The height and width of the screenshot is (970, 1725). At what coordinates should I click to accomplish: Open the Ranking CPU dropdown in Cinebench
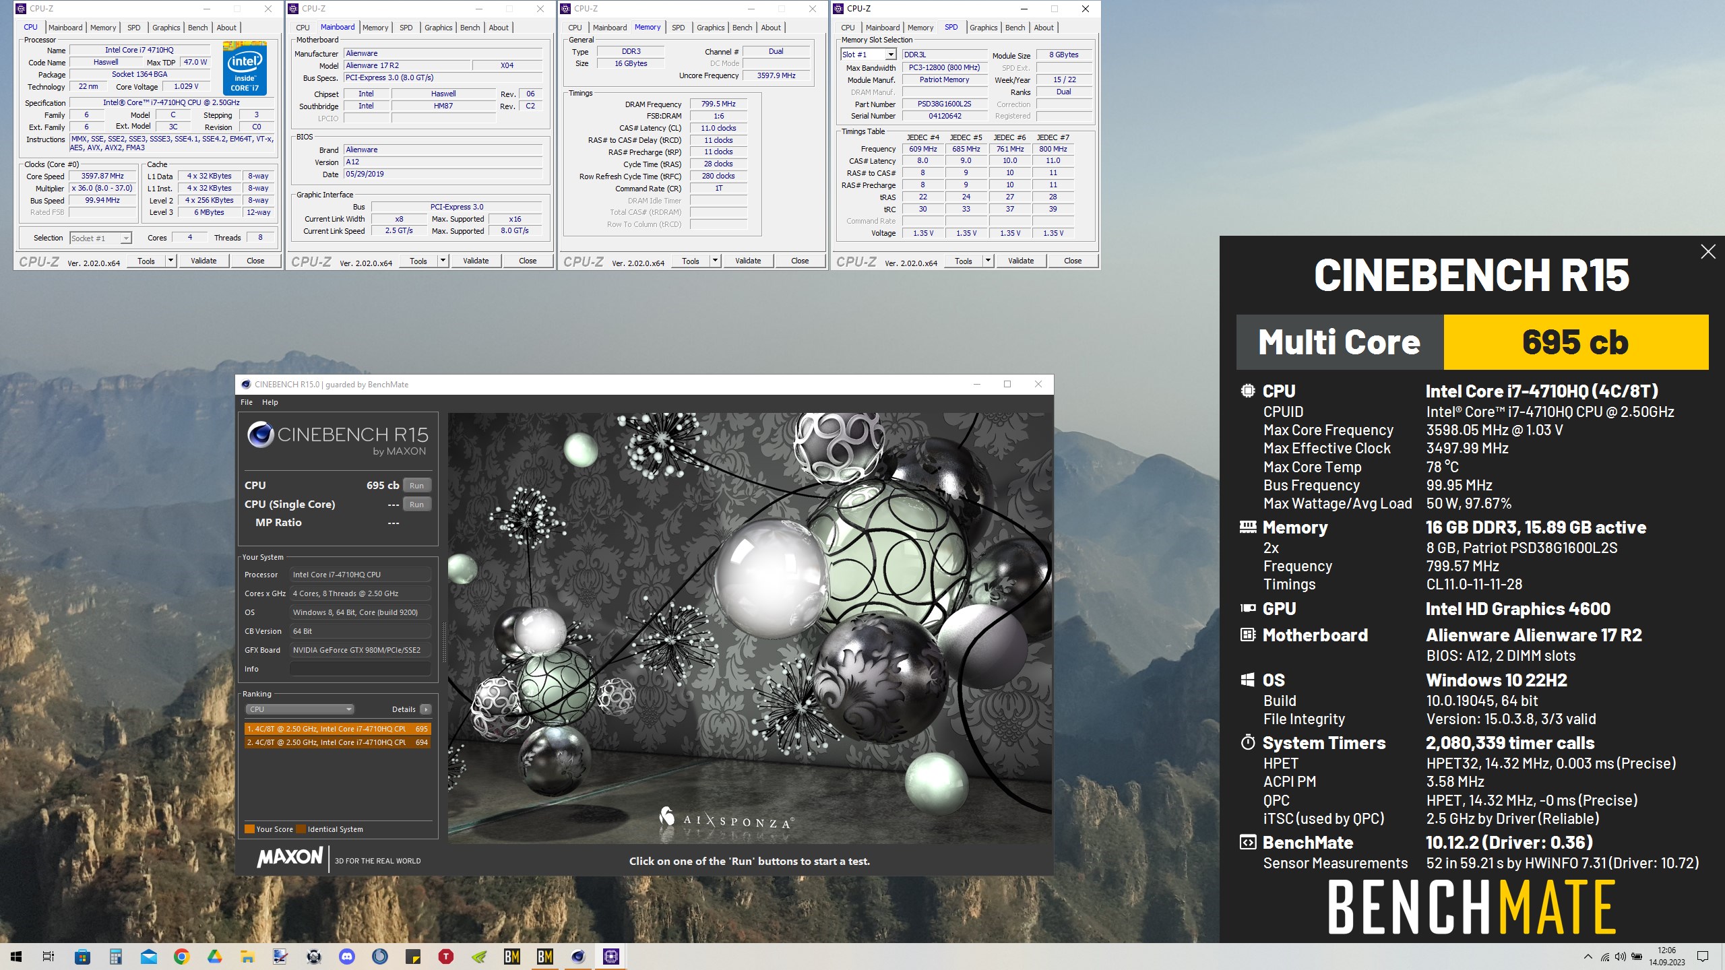301,709
